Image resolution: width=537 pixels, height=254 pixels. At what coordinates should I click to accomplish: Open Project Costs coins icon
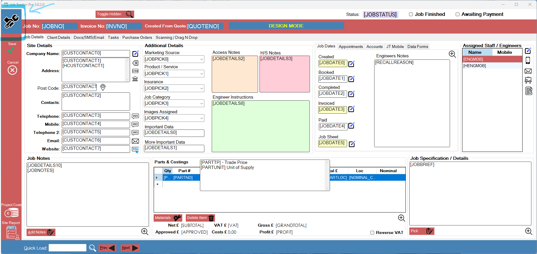coord(12,213)
